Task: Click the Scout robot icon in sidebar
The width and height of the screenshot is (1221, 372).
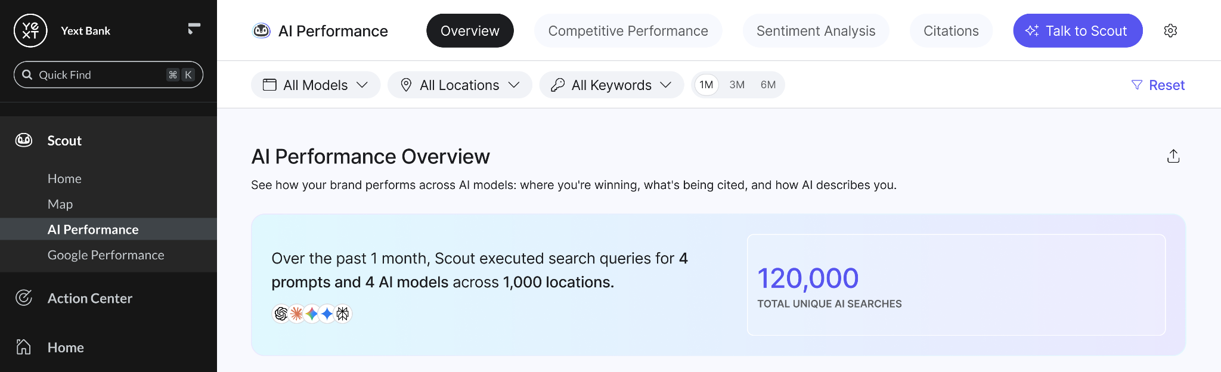Action: [24, 140]
